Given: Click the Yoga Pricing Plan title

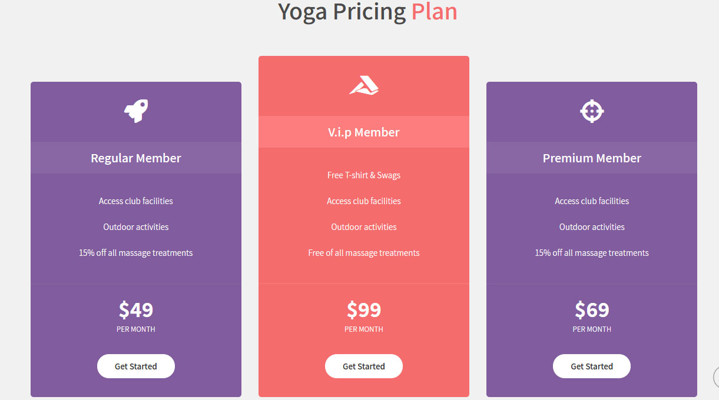Looking at the screenshot, I should 367,12.
